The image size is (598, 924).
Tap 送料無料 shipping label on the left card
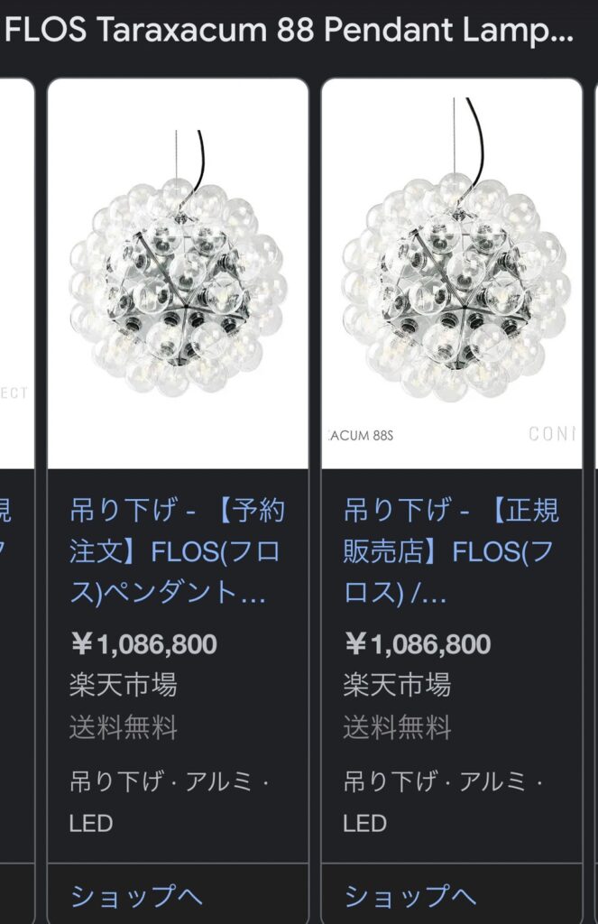[x=124, y=727]
